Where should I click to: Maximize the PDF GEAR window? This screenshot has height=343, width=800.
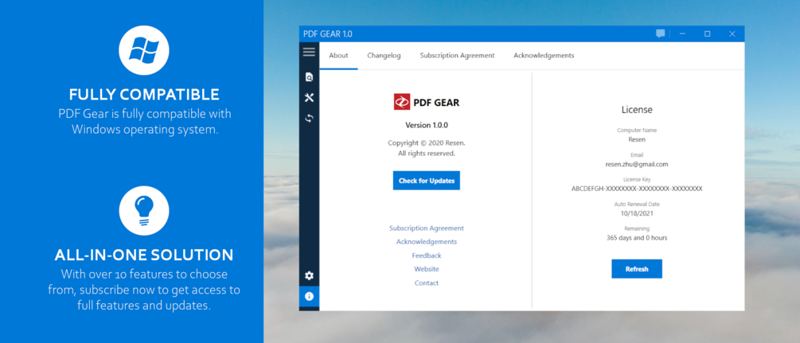coord(707,34)
